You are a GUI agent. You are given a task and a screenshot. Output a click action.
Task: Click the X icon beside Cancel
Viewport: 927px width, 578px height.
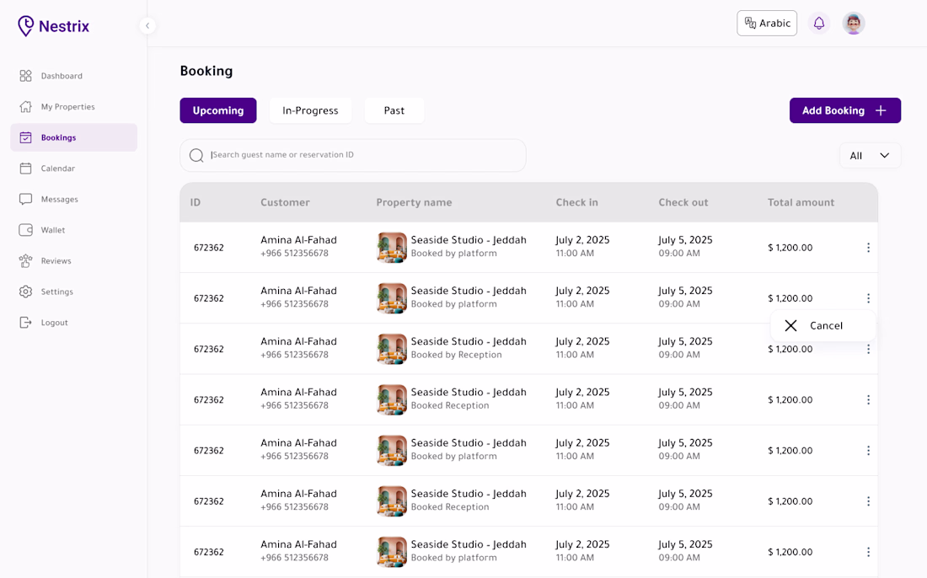click(x=790, y=325)
